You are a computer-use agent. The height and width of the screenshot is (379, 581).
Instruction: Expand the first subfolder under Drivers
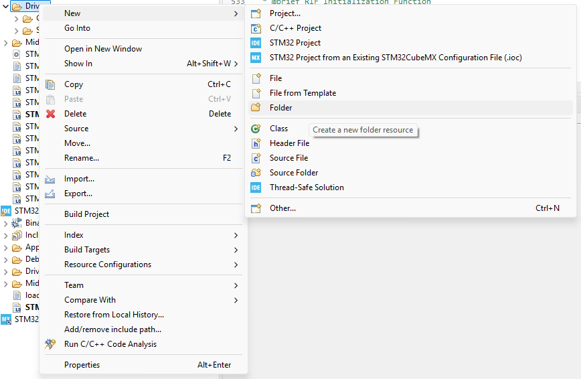pos(16,19)
